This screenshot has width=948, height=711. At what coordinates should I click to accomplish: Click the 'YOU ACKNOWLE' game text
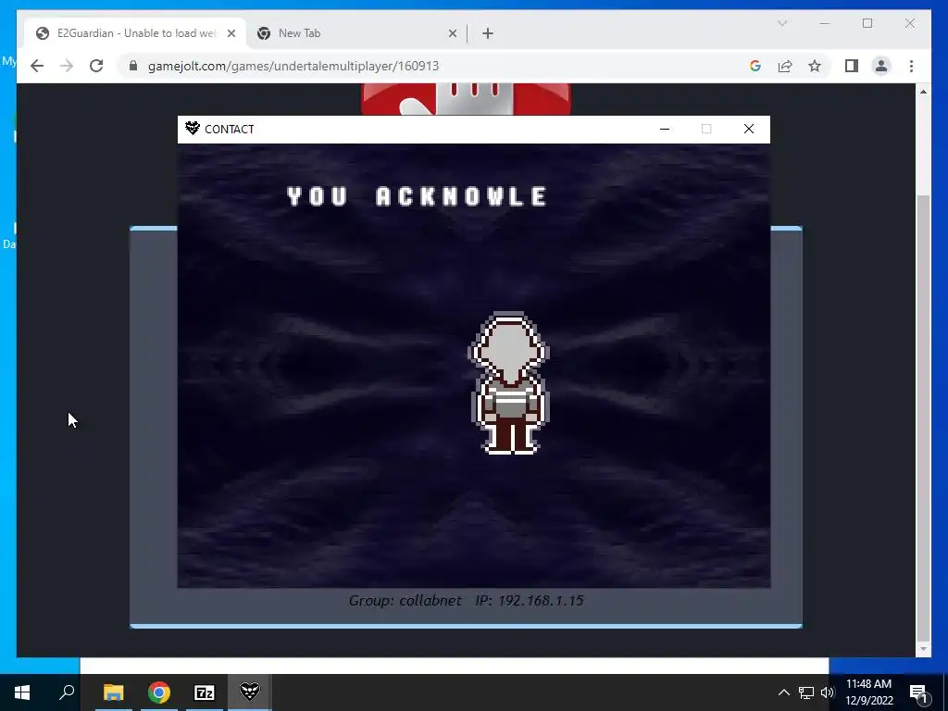click(418, 196)
